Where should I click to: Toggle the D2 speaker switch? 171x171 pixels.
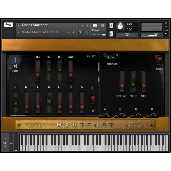tap(49, 71)
